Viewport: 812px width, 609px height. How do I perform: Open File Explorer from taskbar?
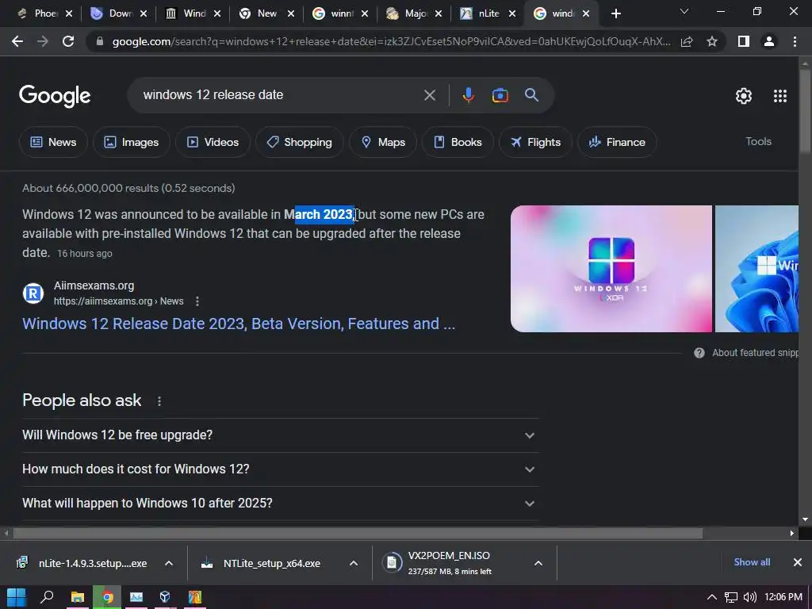[x=77, y=597]
